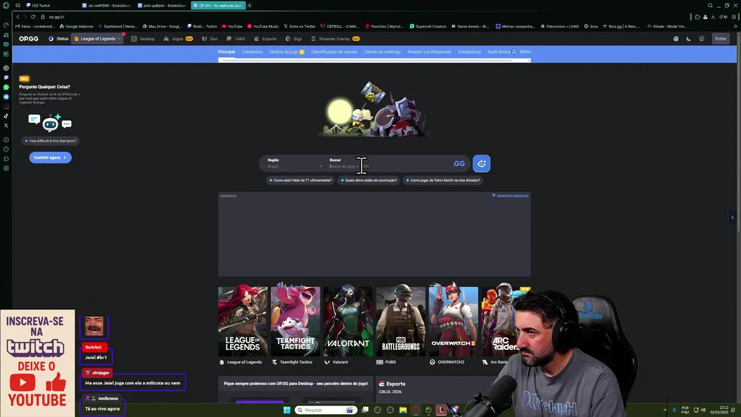
Task: Click the .GG search button
Action: pyautogui.click(x=459, y=164)
